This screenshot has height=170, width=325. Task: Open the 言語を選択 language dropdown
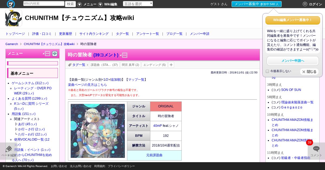pyautogui.click(x=138, y=4)
